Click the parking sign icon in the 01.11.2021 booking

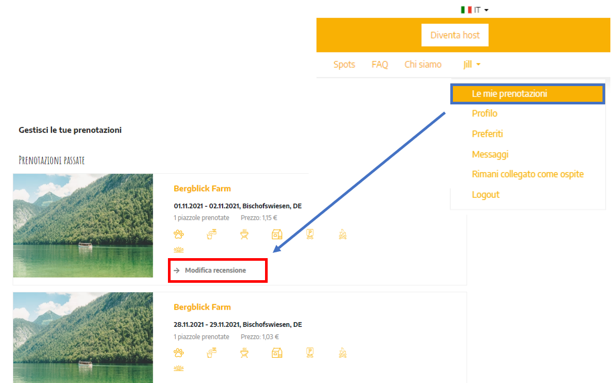click(x=310, y=234)
